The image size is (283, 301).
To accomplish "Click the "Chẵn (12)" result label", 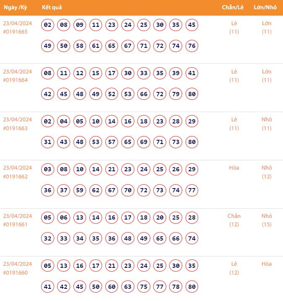I will pos(234,220).
